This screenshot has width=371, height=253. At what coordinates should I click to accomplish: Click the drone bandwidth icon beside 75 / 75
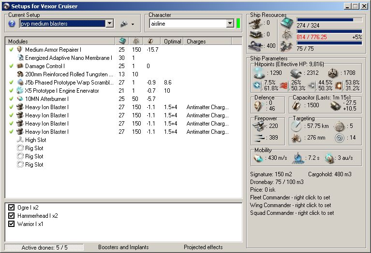tap(286, 46)
